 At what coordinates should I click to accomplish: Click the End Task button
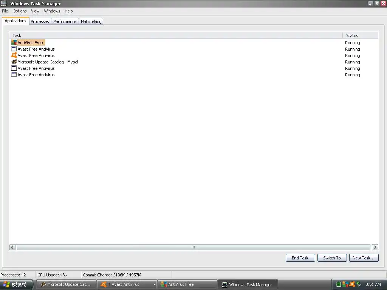(300, 258)
